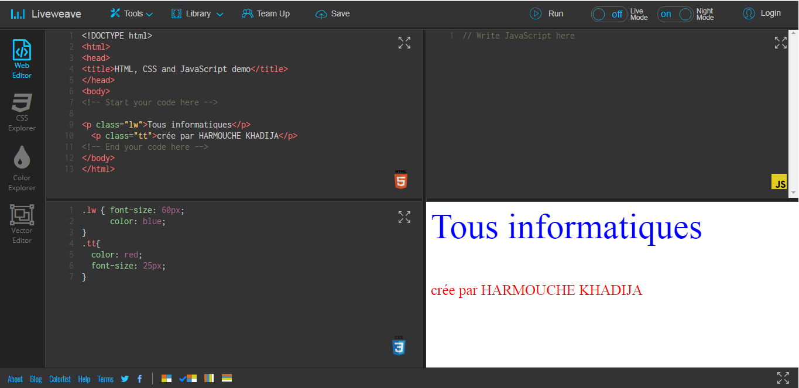
Task: Click the HTML5 badge in the code pane
Action: pyautogui.click(x=400, y=180)
